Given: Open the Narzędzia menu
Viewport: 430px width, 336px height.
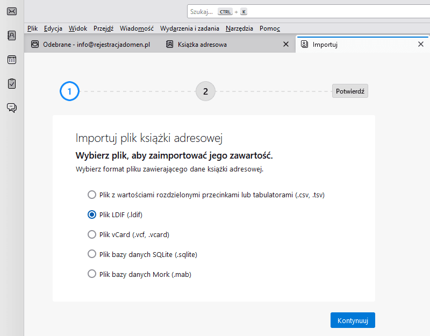Looking at the screenshot, I should pos(239,28).
